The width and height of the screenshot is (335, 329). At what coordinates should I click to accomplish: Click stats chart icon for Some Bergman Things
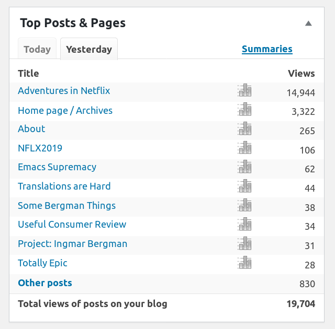tap(244, 206)
